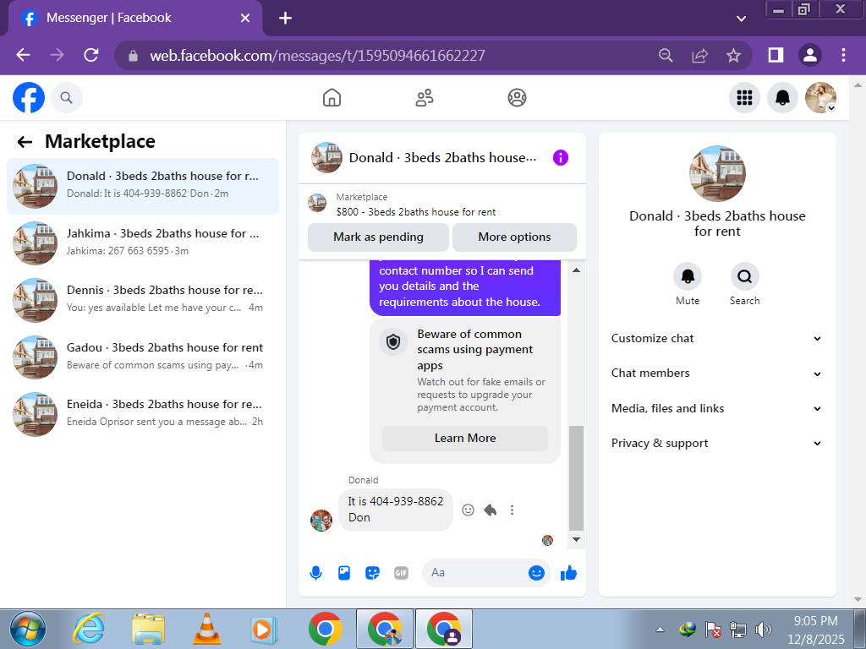The width and height of the screenshot is (866, 649).
Task: Click the chat scrollbar up arrow
Action: pos(576,270)
